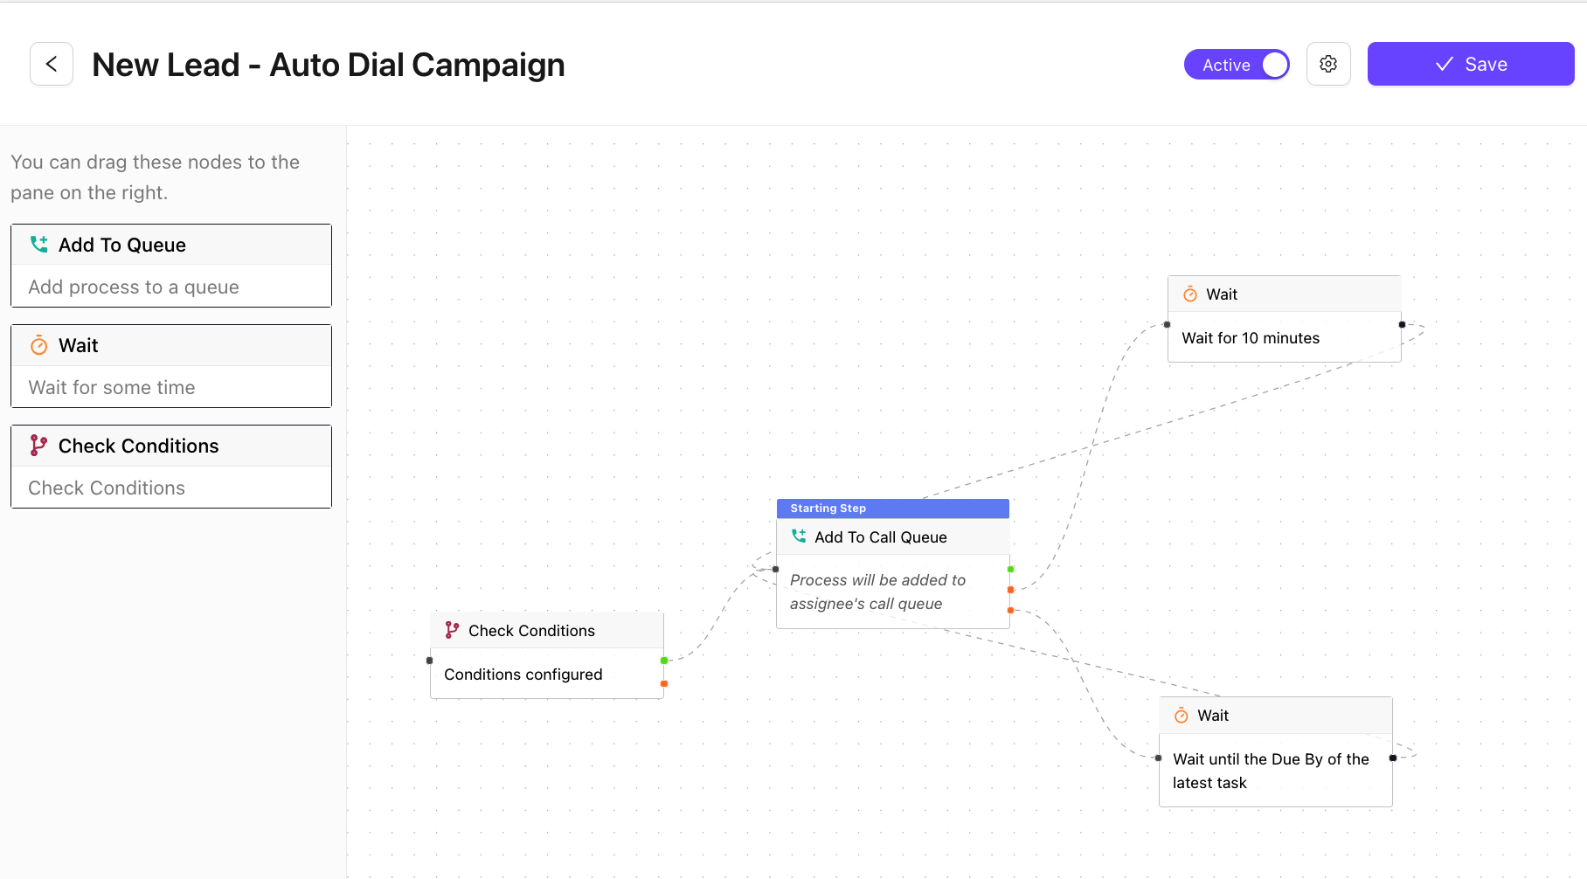Click the branch icon on Conditions configured node
1587x879 pixels.
pyautogui.click(x=452, y=630)
